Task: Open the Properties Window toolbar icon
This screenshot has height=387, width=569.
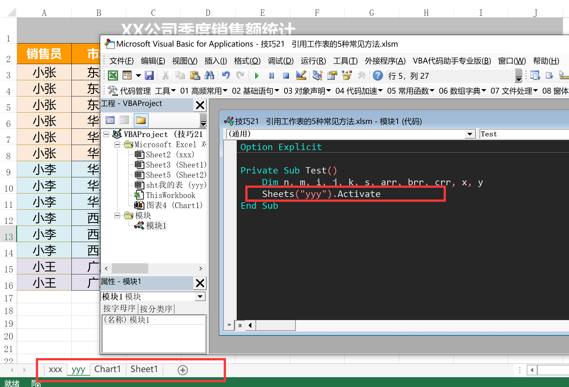Action: coord(332,75)
